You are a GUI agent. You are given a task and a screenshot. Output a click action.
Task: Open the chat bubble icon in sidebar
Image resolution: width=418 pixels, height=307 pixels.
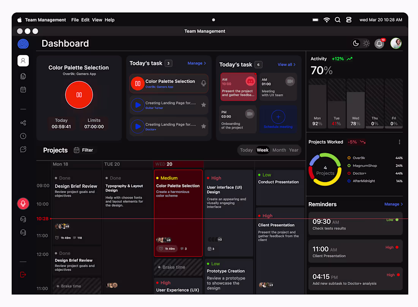(23, 149)
